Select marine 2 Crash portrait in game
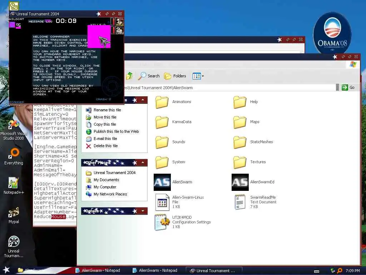This screenshot has width=366, height=275. pos(119,31)
